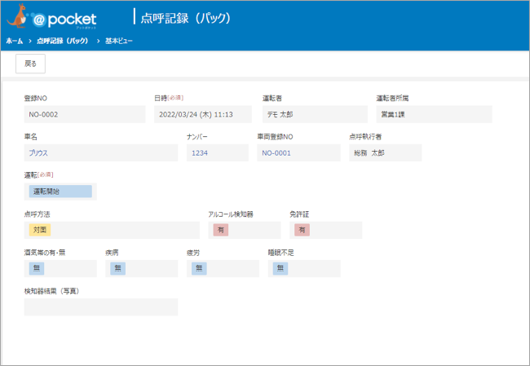Image resolution: width=530 pixels, height=366 pixels.
Task: Click the 睡眠不足 label
Action: (280, 253)
